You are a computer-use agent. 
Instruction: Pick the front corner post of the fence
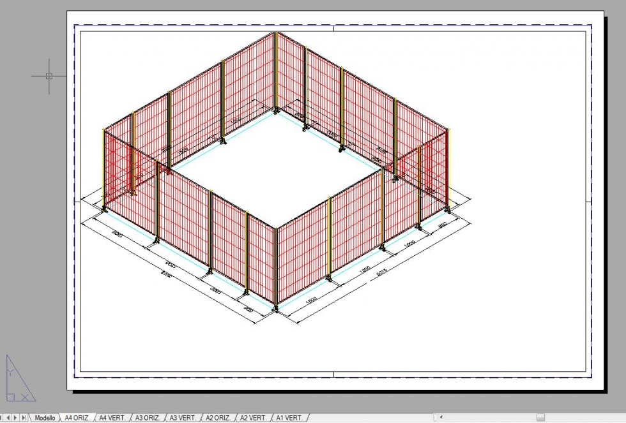pos(276,268)
